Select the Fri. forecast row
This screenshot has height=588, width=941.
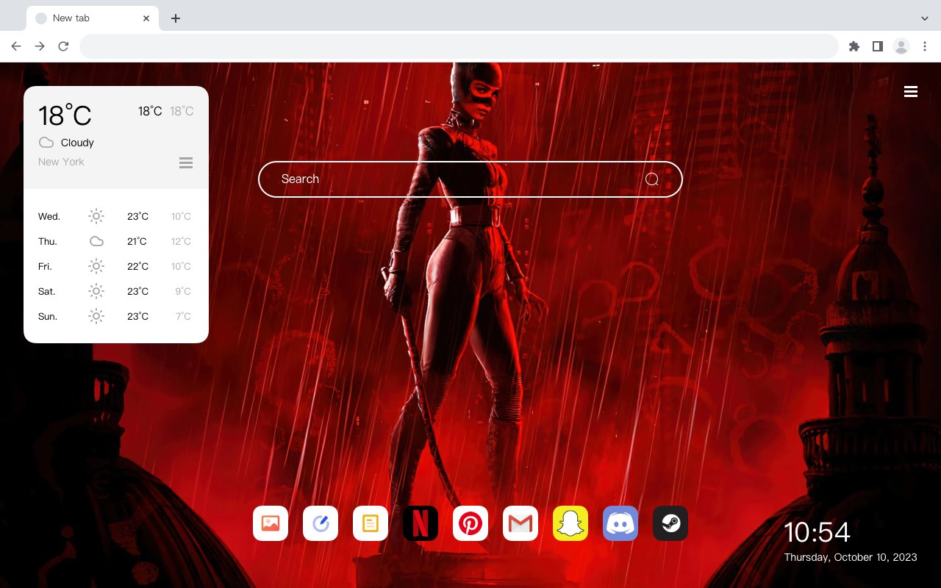(116, 266)
